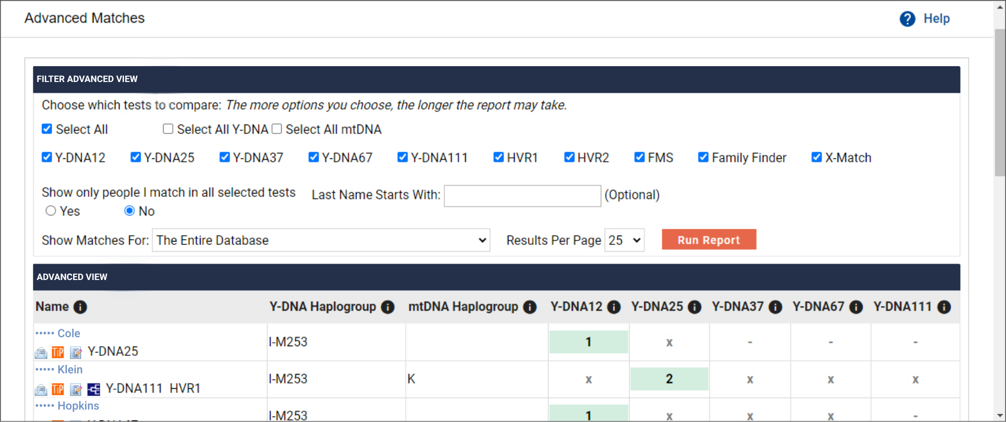
Task: Open the Hopkins match profile link
Action: point(78,406)
